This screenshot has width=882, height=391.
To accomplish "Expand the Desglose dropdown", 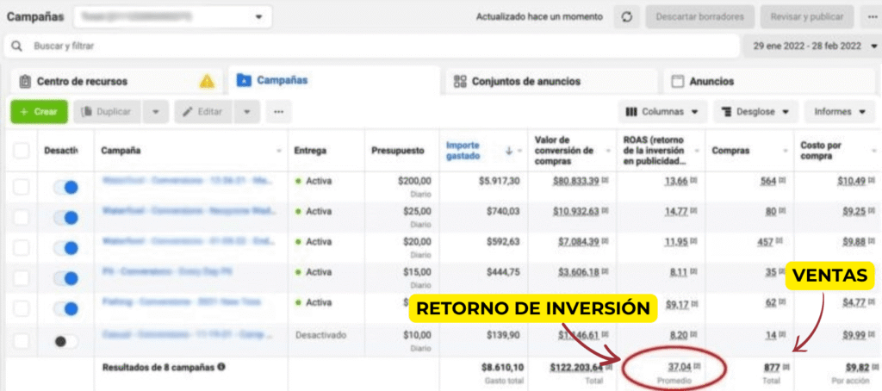I will point(755,112).
